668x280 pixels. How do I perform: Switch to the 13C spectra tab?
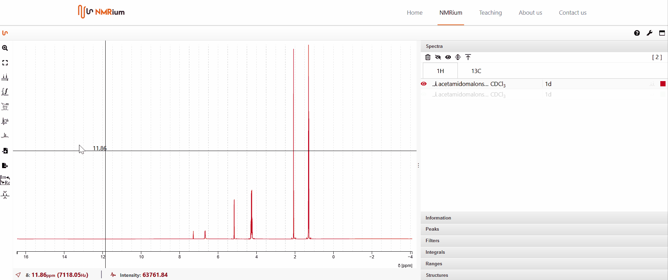point(476,71)
